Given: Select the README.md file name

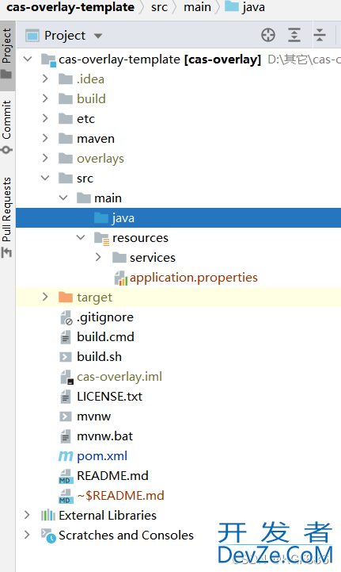Looking at the screenshot, I should click(x=112, y=476).
